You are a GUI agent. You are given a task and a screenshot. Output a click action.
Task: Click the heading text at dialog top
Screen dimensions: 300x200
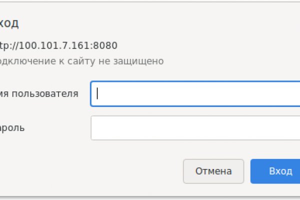tap(10, 23)
